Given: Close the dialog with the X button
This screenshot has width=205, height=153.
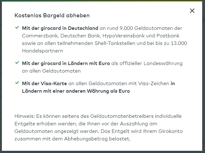Looking at the screenshot, I should (x=192, y=11).
